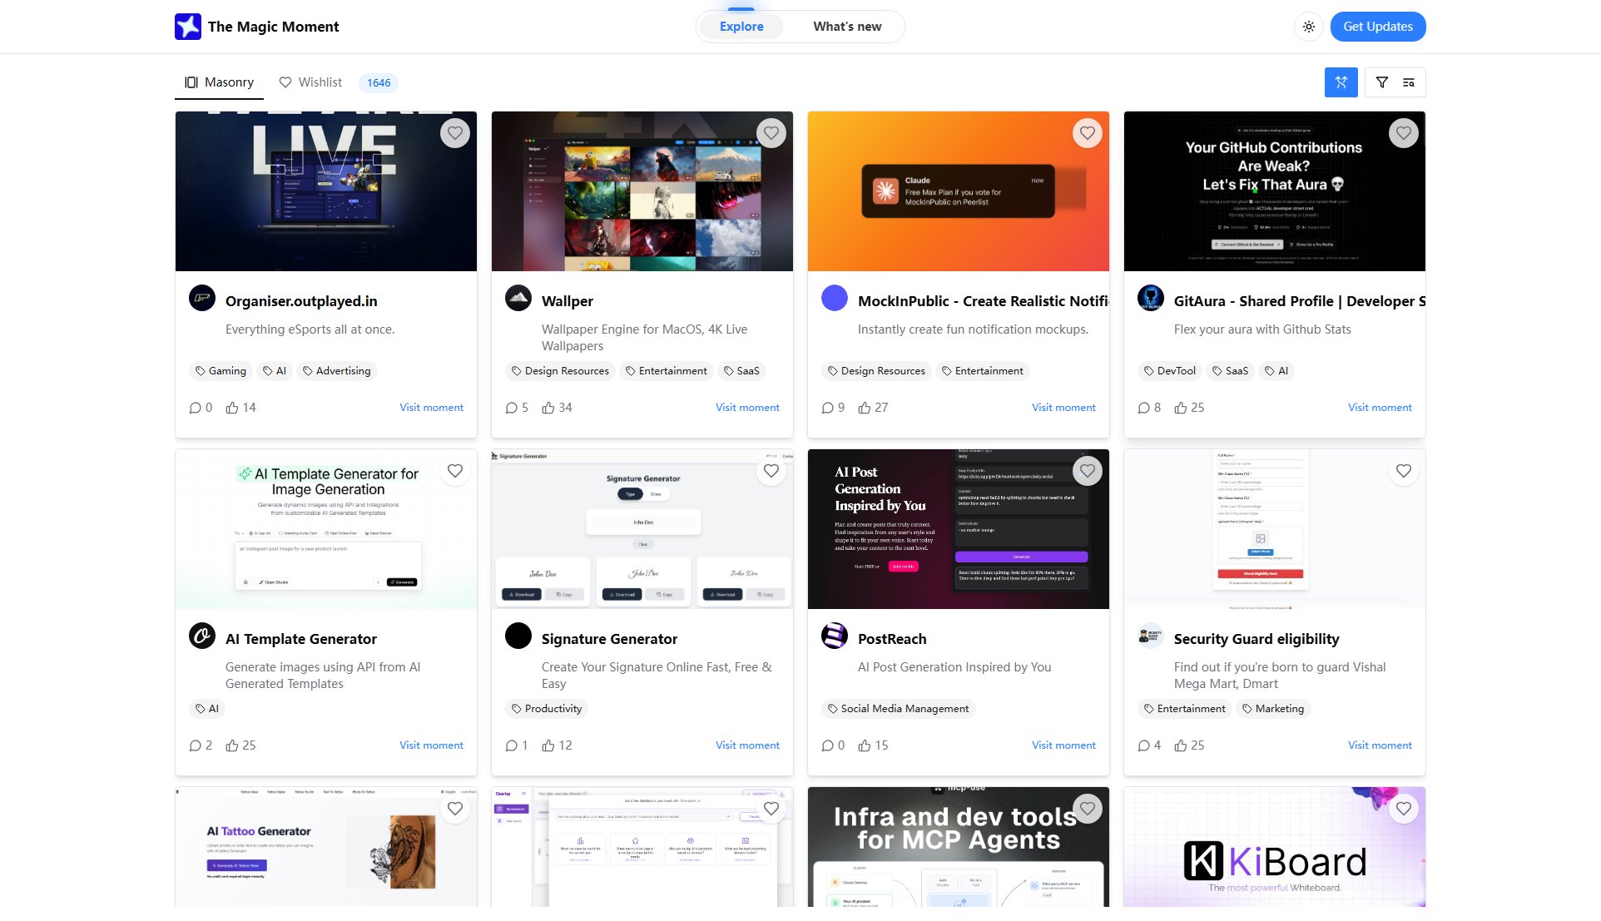Visit moment for PostReach
1601x921 pixels.
click(x=1063, y=745)
